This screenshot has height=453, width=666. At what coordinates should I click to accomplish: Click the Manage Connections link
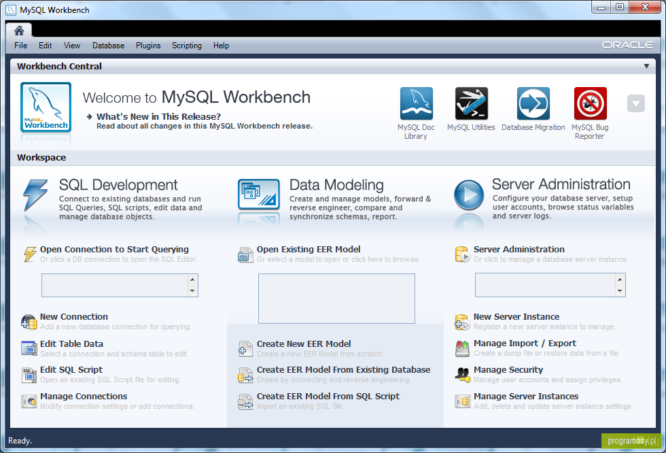coord(84,396)
